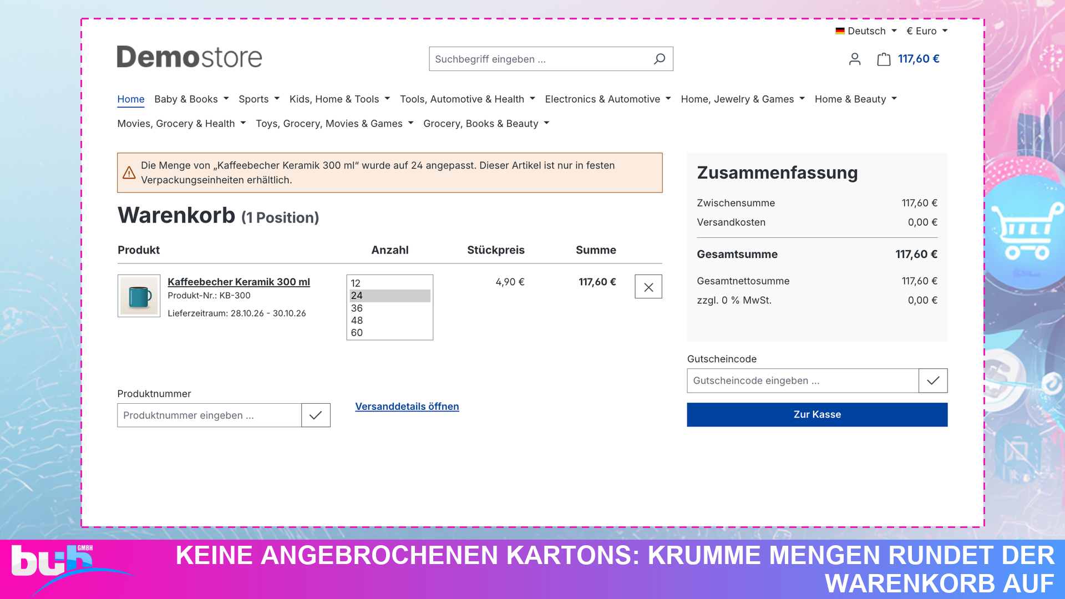Go to the Home navigation link
The height and width of the screenshot is (599, 1065).
[131, 99]
